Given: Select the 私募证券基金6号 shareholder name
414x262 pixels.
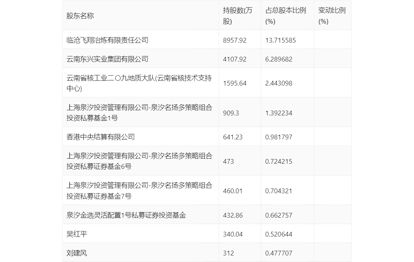Looking at the screenshot, I should pyautogui.click(x=139, y=161).
